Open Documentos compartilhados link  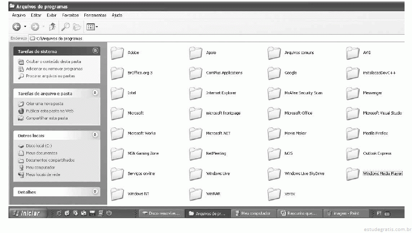coord(50,160)
